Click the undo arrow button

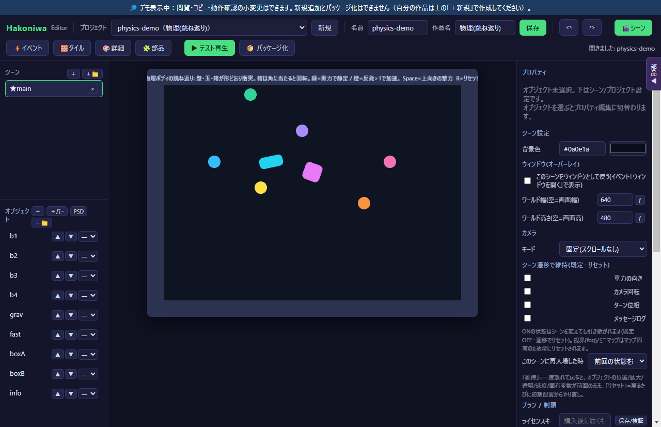point(569,28)
